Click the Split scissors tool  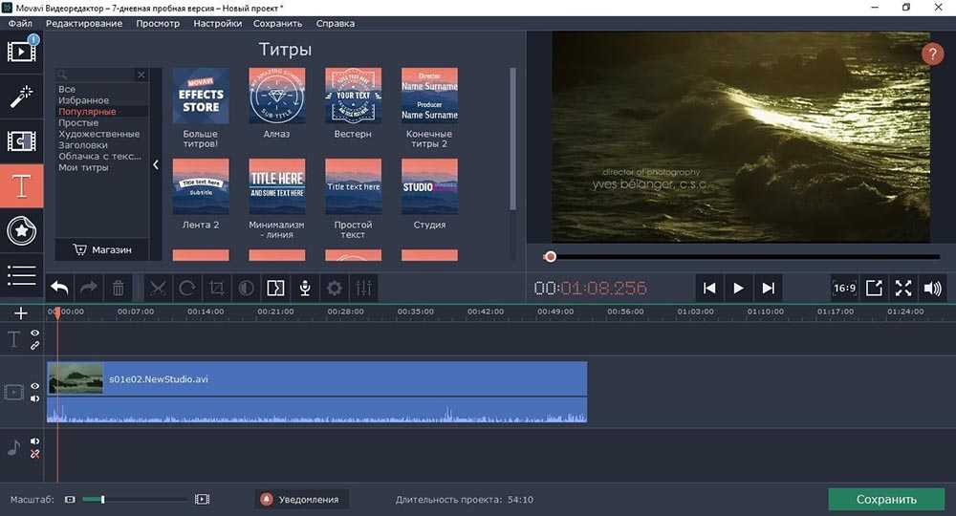pyautogui.click(x=158, y=288)
